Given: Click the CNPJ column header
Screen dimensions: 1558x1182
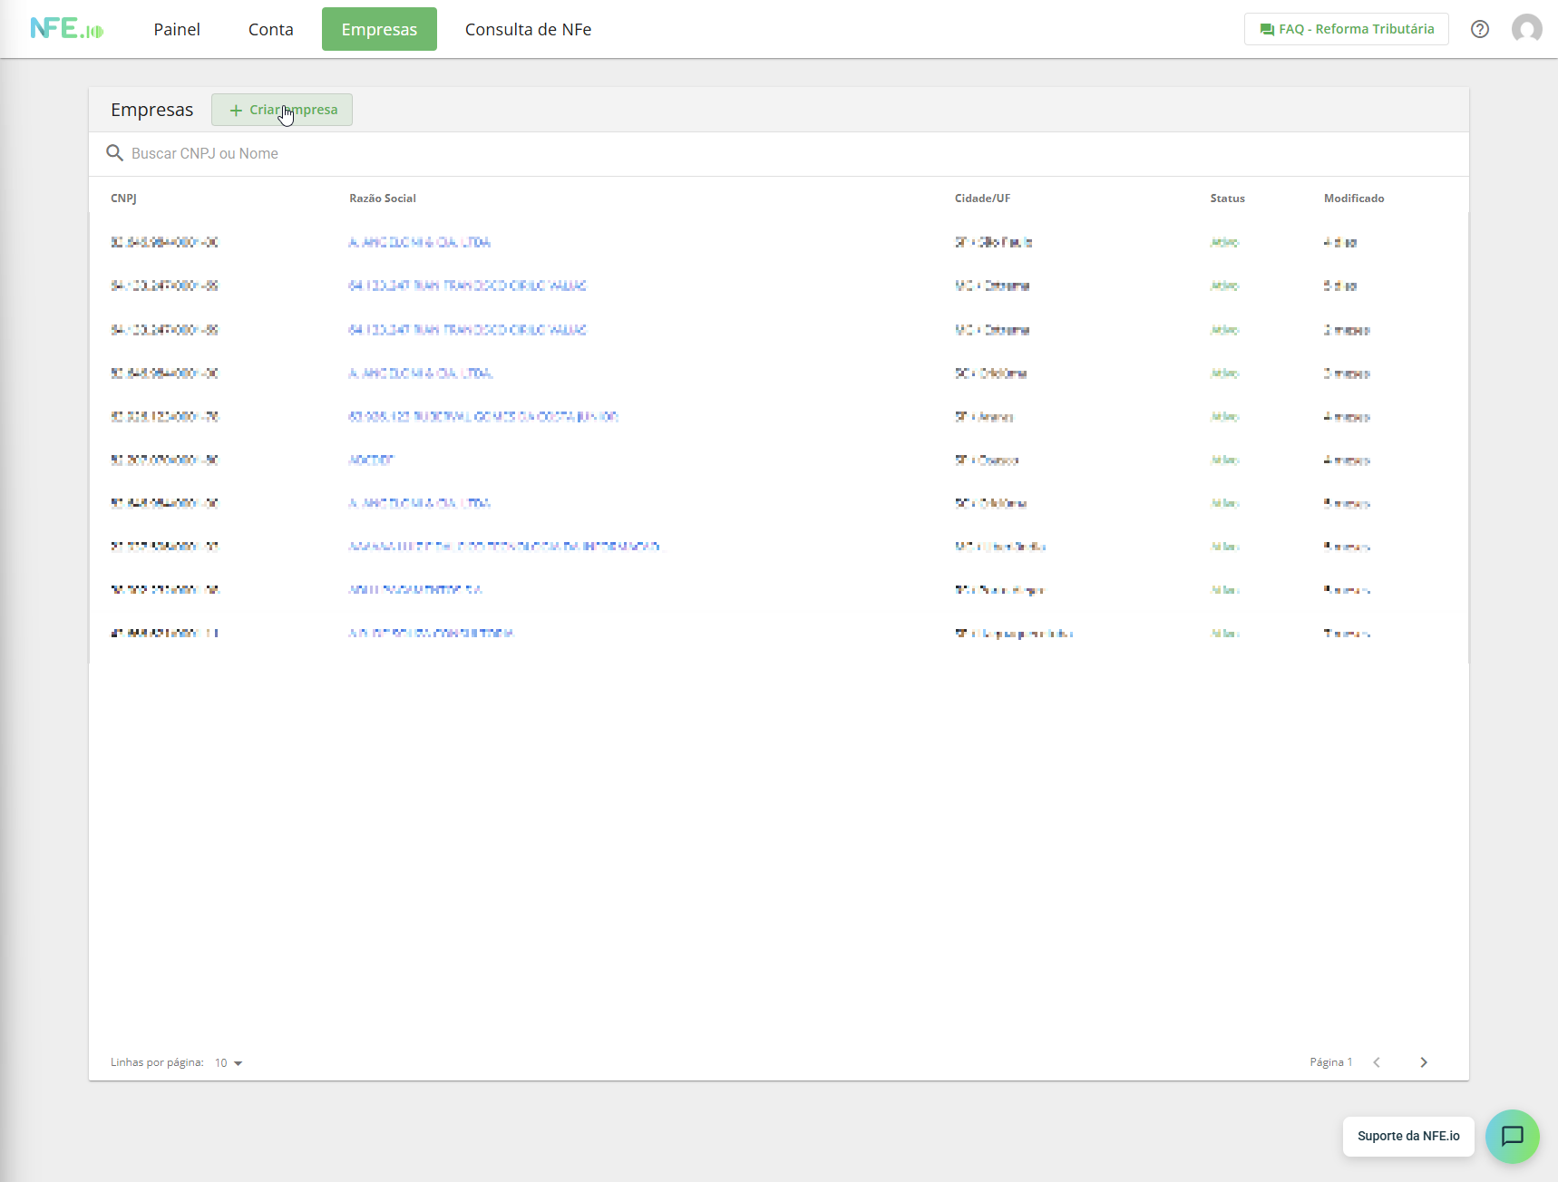Looking at the screenshot, I should [x=123, y=199].
